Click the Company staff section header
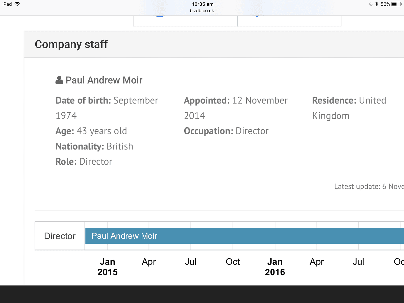The image size is (404, 303). 71,44
